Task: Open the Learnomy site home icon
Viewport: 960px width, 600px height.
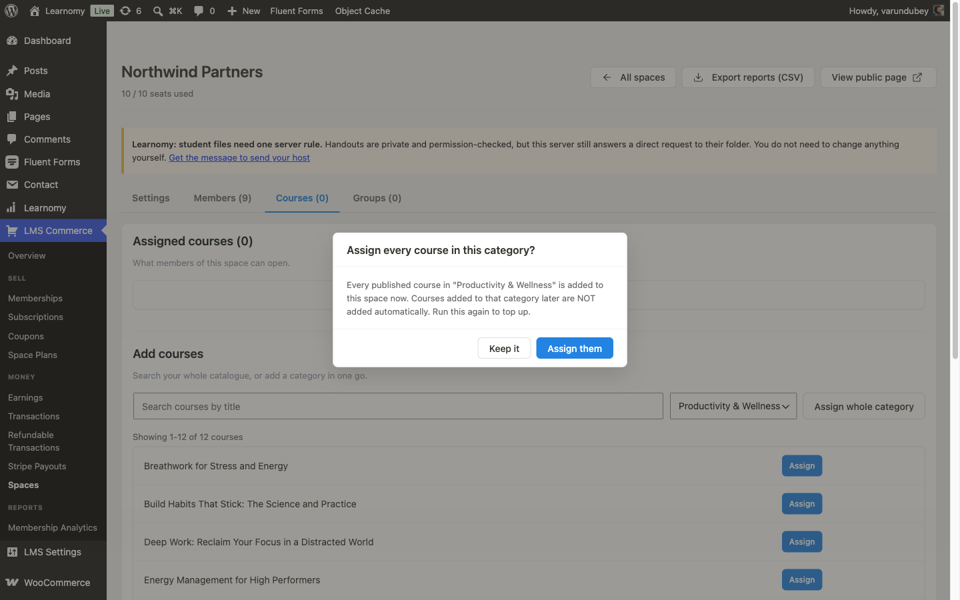Action: 35,11
